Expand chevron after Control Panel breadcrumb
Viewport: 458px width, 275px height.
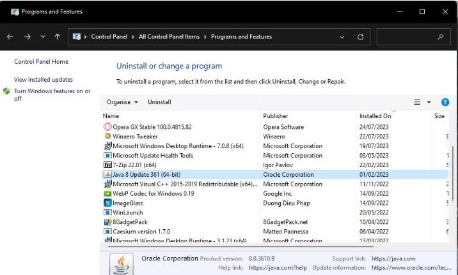133,37
